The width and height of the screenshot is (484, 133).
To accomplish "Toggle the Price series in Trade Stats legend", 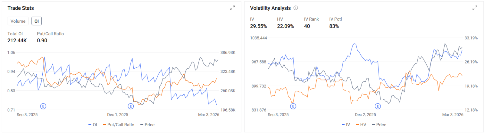I will point(147,125).
